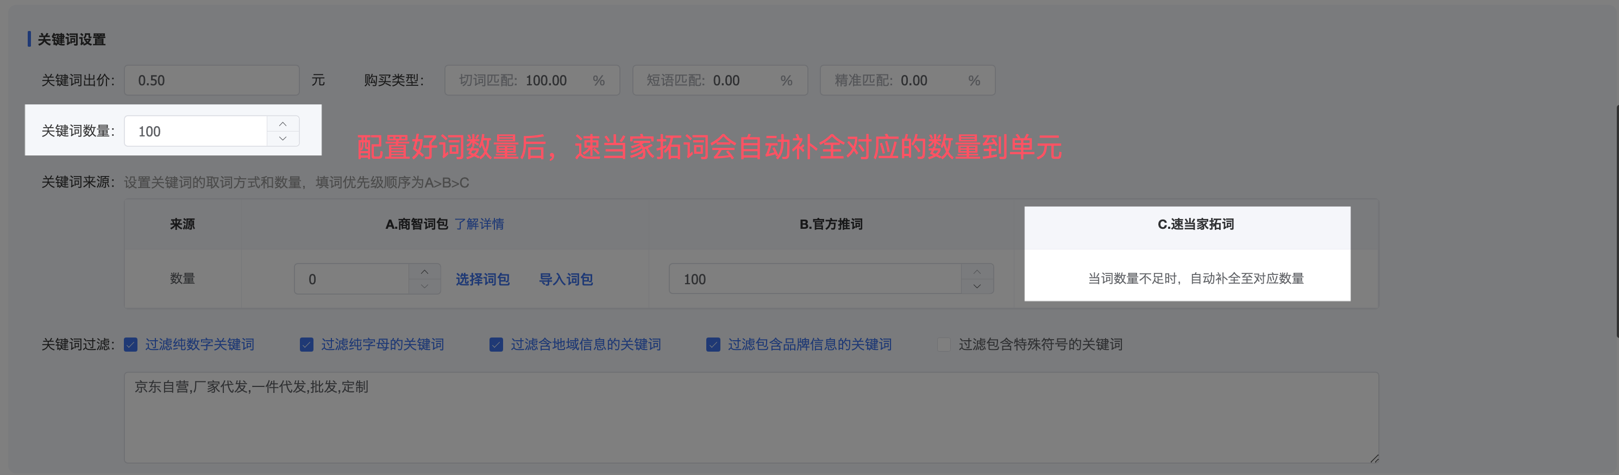Toggle 过滤含地域信息的关键词 checkbox
Viewport: 1619px width, 475px height.
(x=496, y=345)
